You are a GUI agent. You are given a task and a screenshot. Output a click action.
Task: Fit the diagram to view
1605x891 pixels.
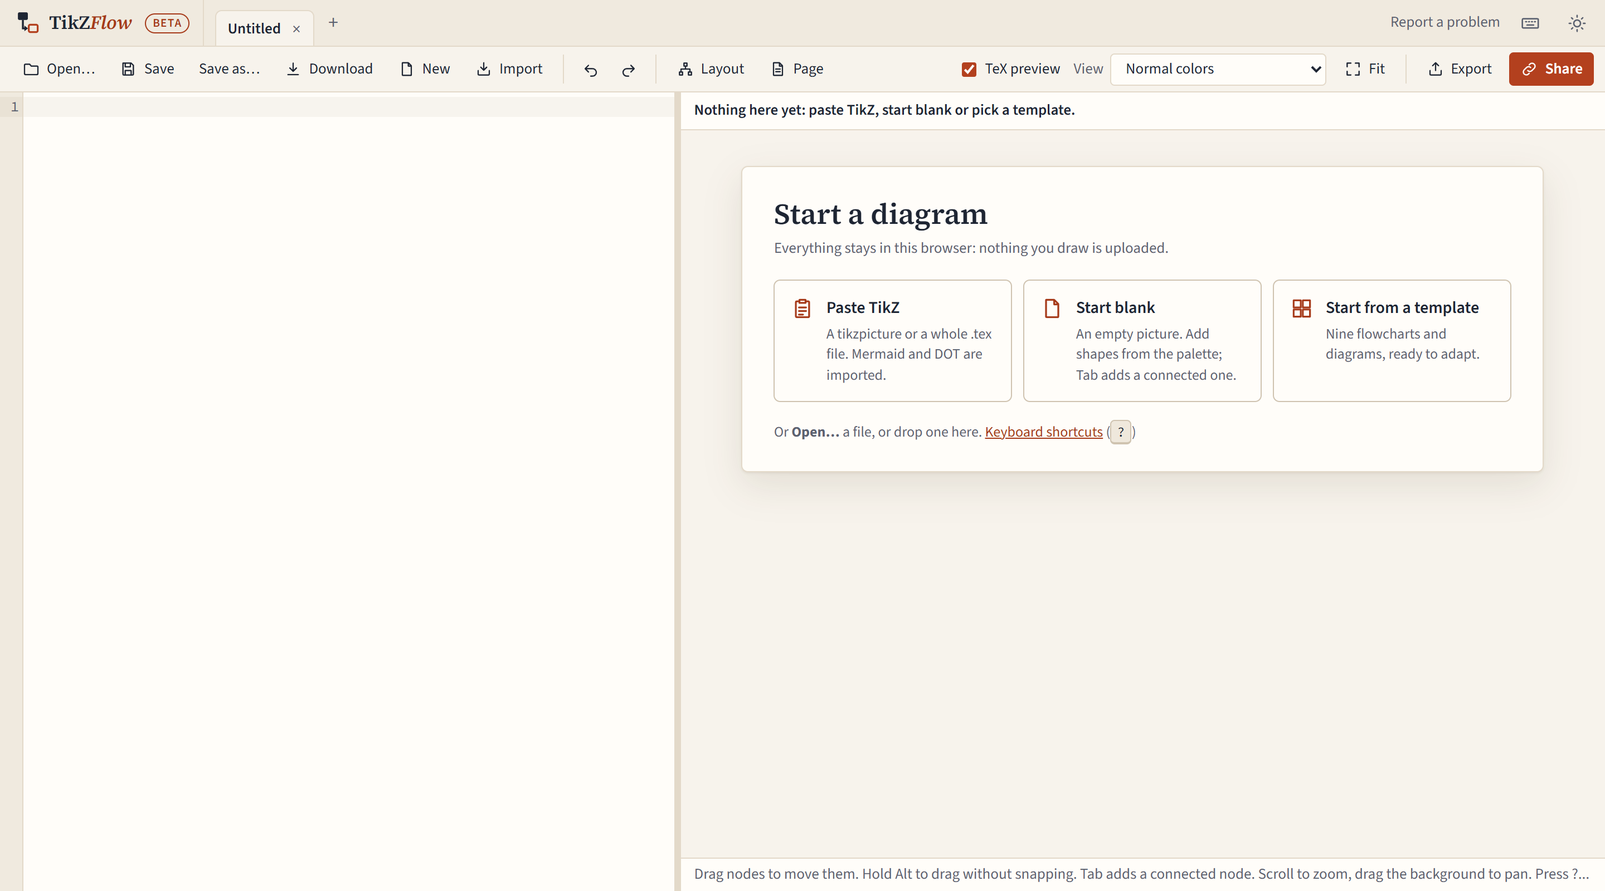coord(1366,69)
